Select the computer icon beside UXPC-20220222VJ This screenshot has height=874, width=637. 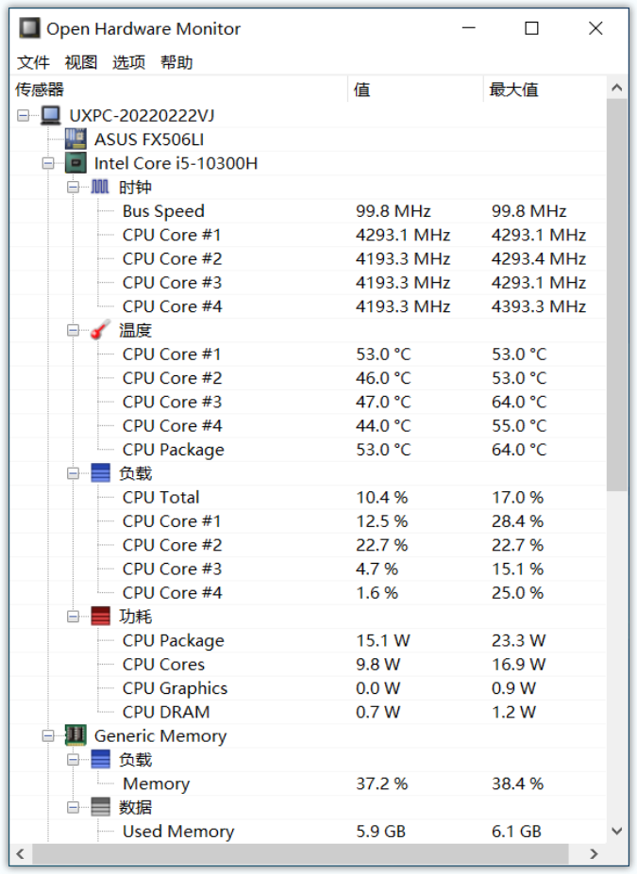click(x=51, y=115)
